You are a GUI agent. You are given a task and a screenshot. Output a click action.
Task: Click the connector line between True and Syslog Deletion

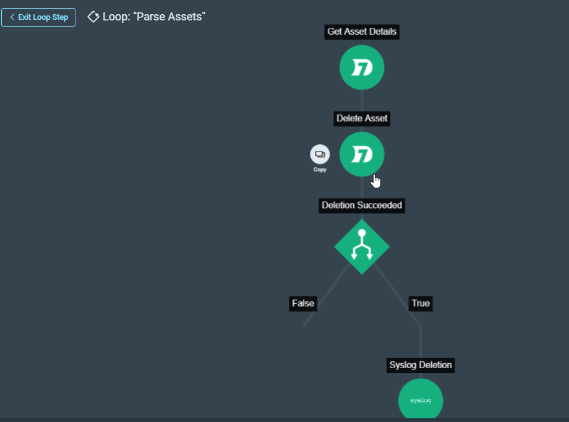coord(421,339)
